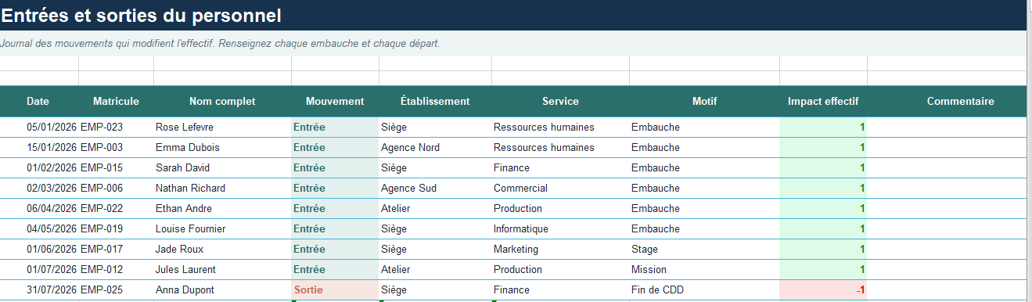Click the impact value 1 in Emma Dubois's row
The height and width of the screenshot is (302, 1032).
(823, 147)
